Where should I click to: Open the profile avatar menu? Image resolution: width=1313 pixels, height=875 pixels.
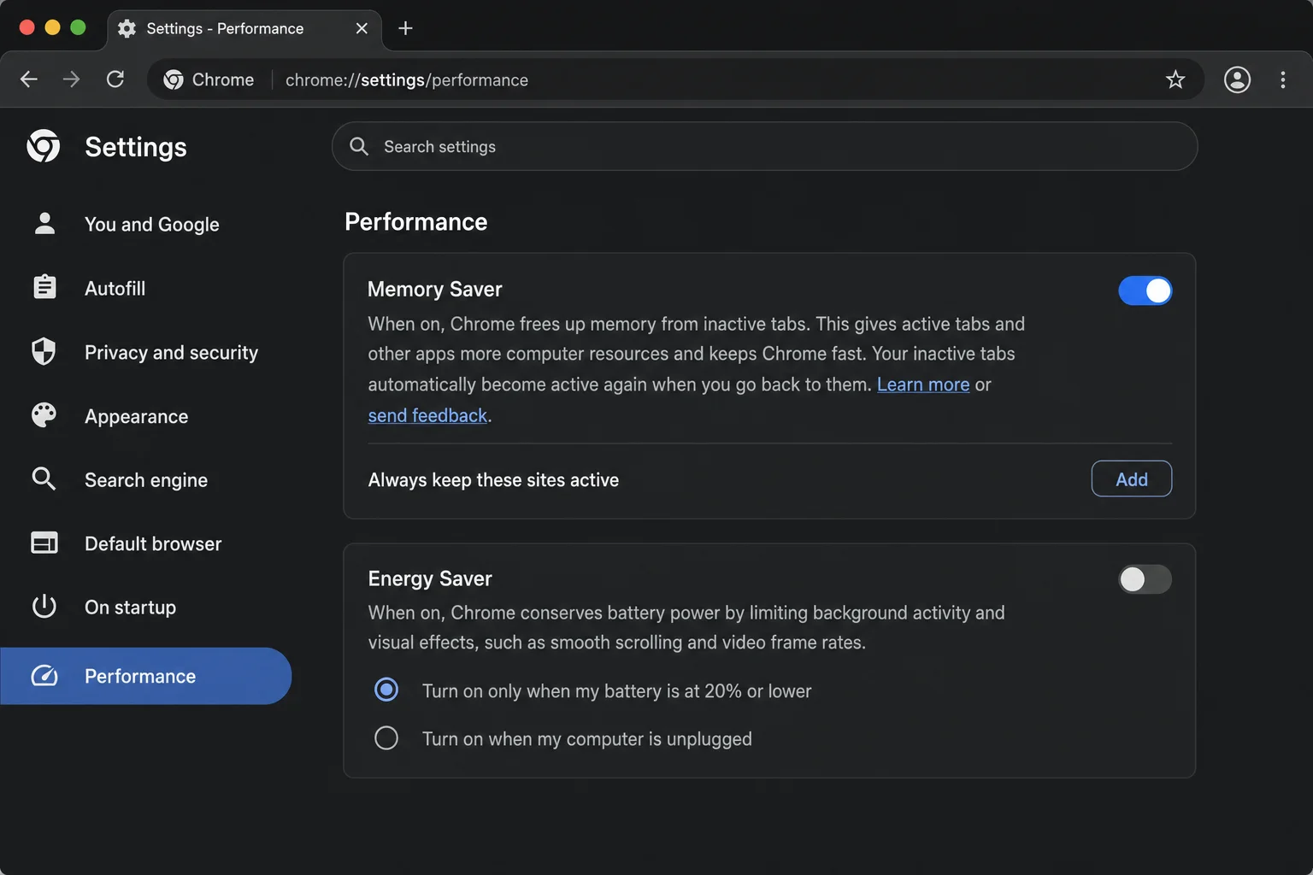point(1237,79)
